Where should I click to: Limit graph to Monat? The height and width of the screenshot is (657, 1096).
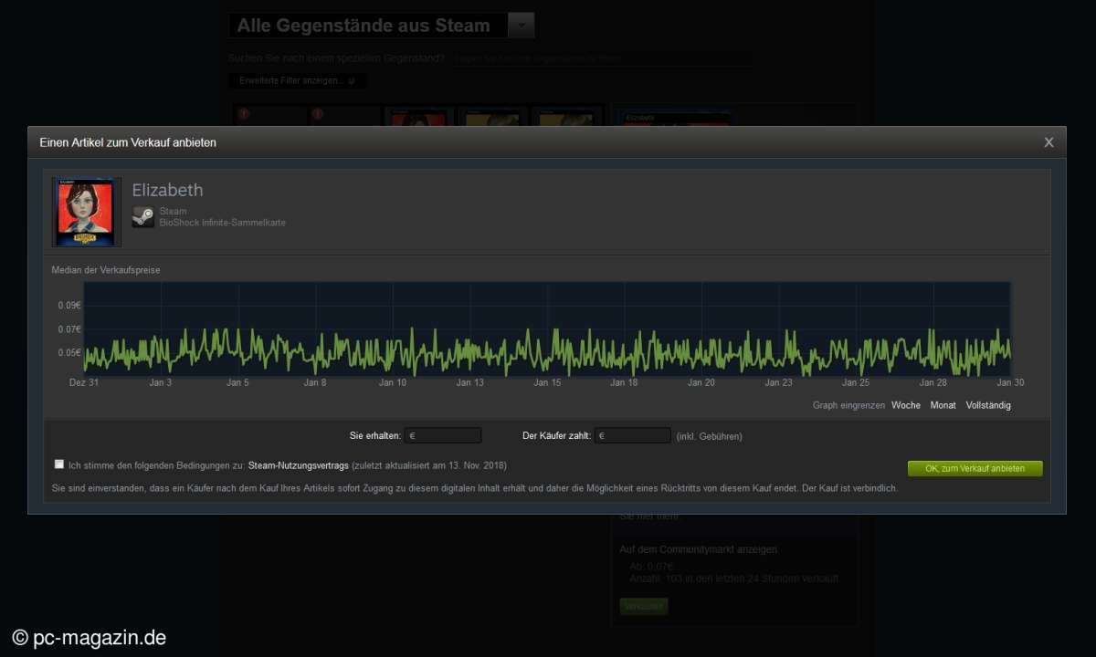coord(943,405)
